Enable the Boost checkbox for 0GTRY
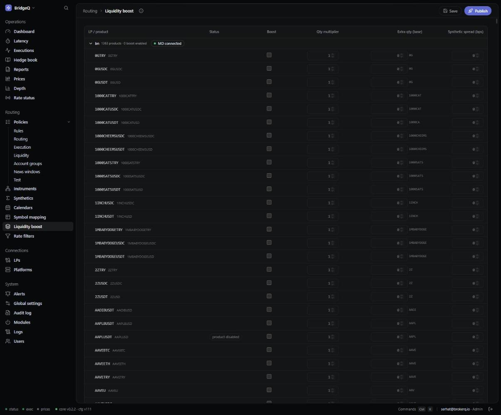The height and width of the screenshot is (415, 501). click(269, 55)
